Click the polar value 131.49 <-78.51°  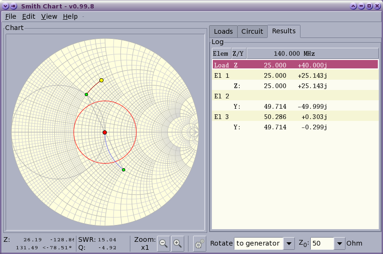(44, 247)
